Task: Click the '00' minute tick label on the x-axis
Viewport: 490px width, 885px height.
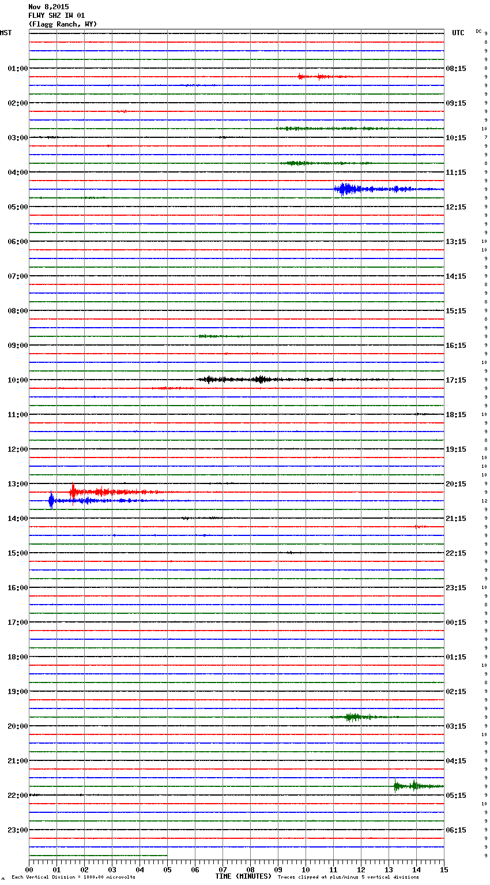Action: 29,869
